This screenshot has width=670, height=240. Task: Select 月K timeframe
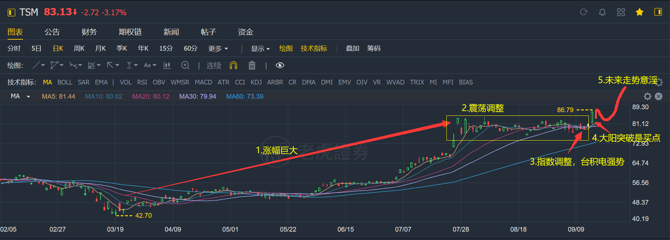[x=100, y=48]
